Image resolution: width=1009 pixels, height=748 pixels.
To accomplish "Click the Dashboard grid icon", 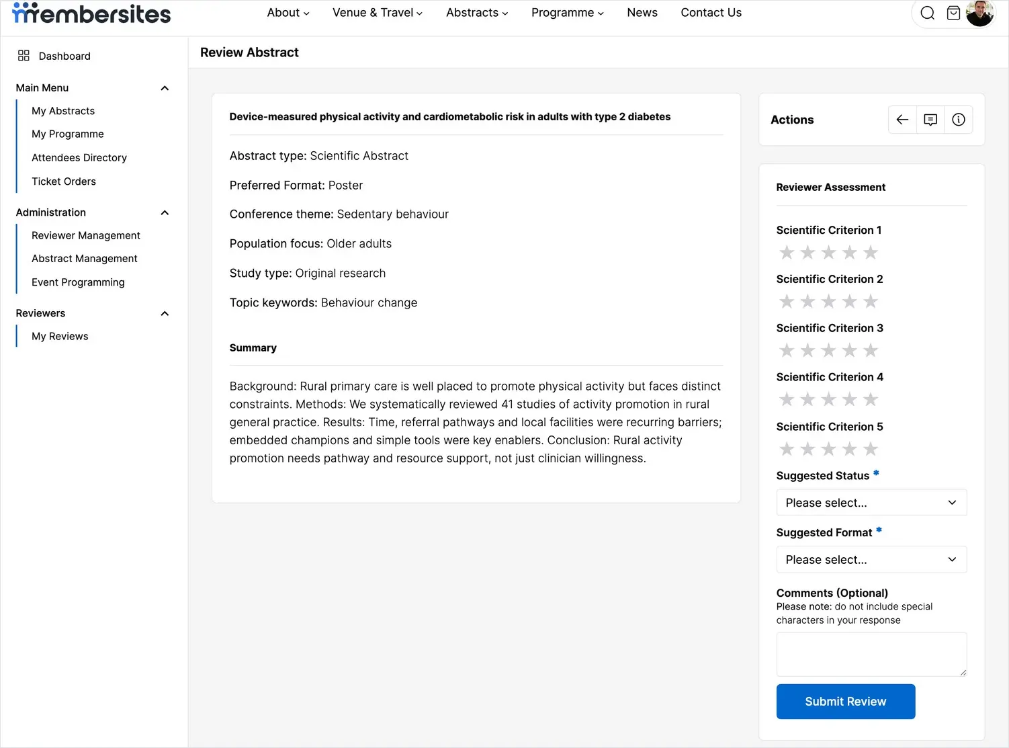I will (x=24, y=56).
